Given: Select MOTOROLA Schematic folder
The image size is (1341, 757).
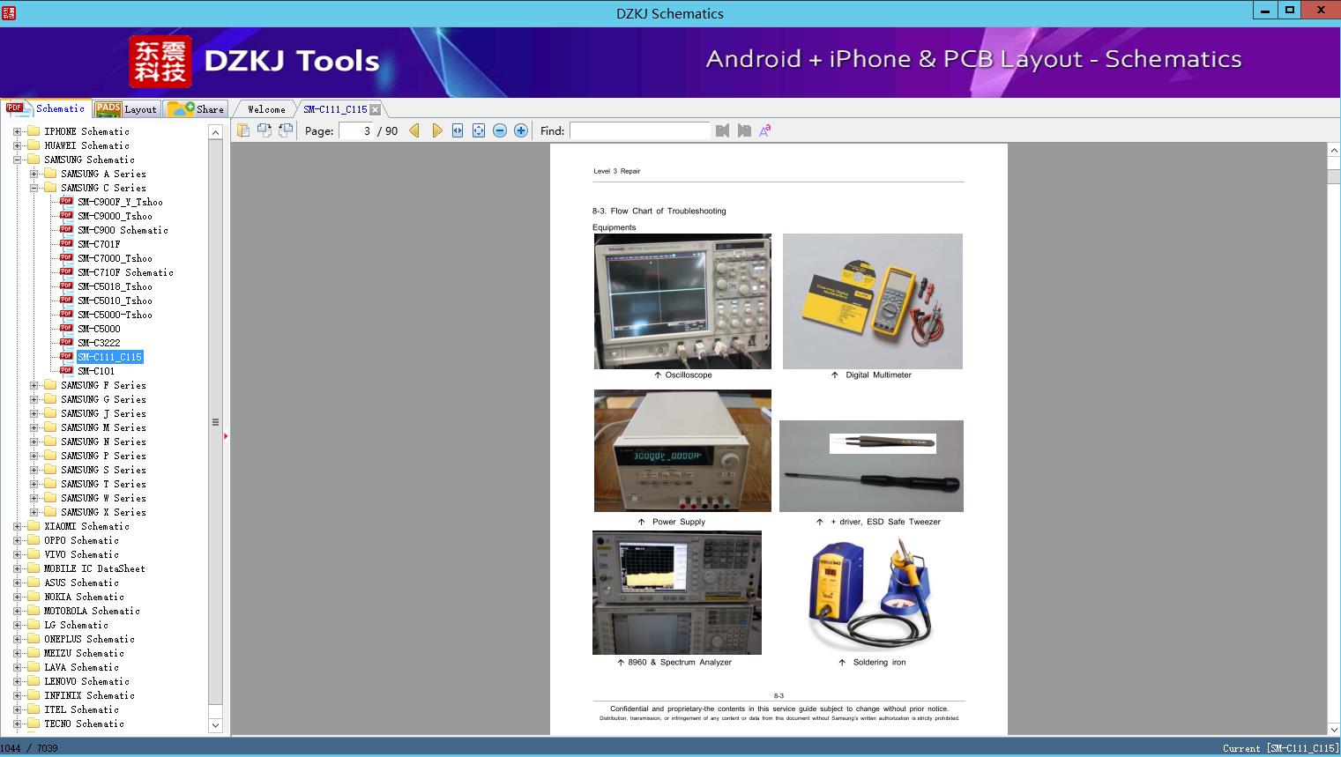Looking at the screenshot, I should click(x=92, y=611).
